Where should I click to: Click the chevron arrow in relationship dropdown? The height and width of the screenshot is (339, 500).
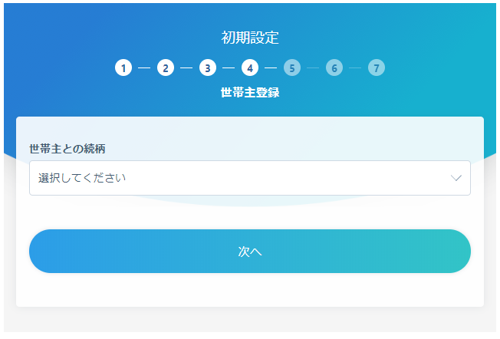pyautogui.click(x=456, y=178)
